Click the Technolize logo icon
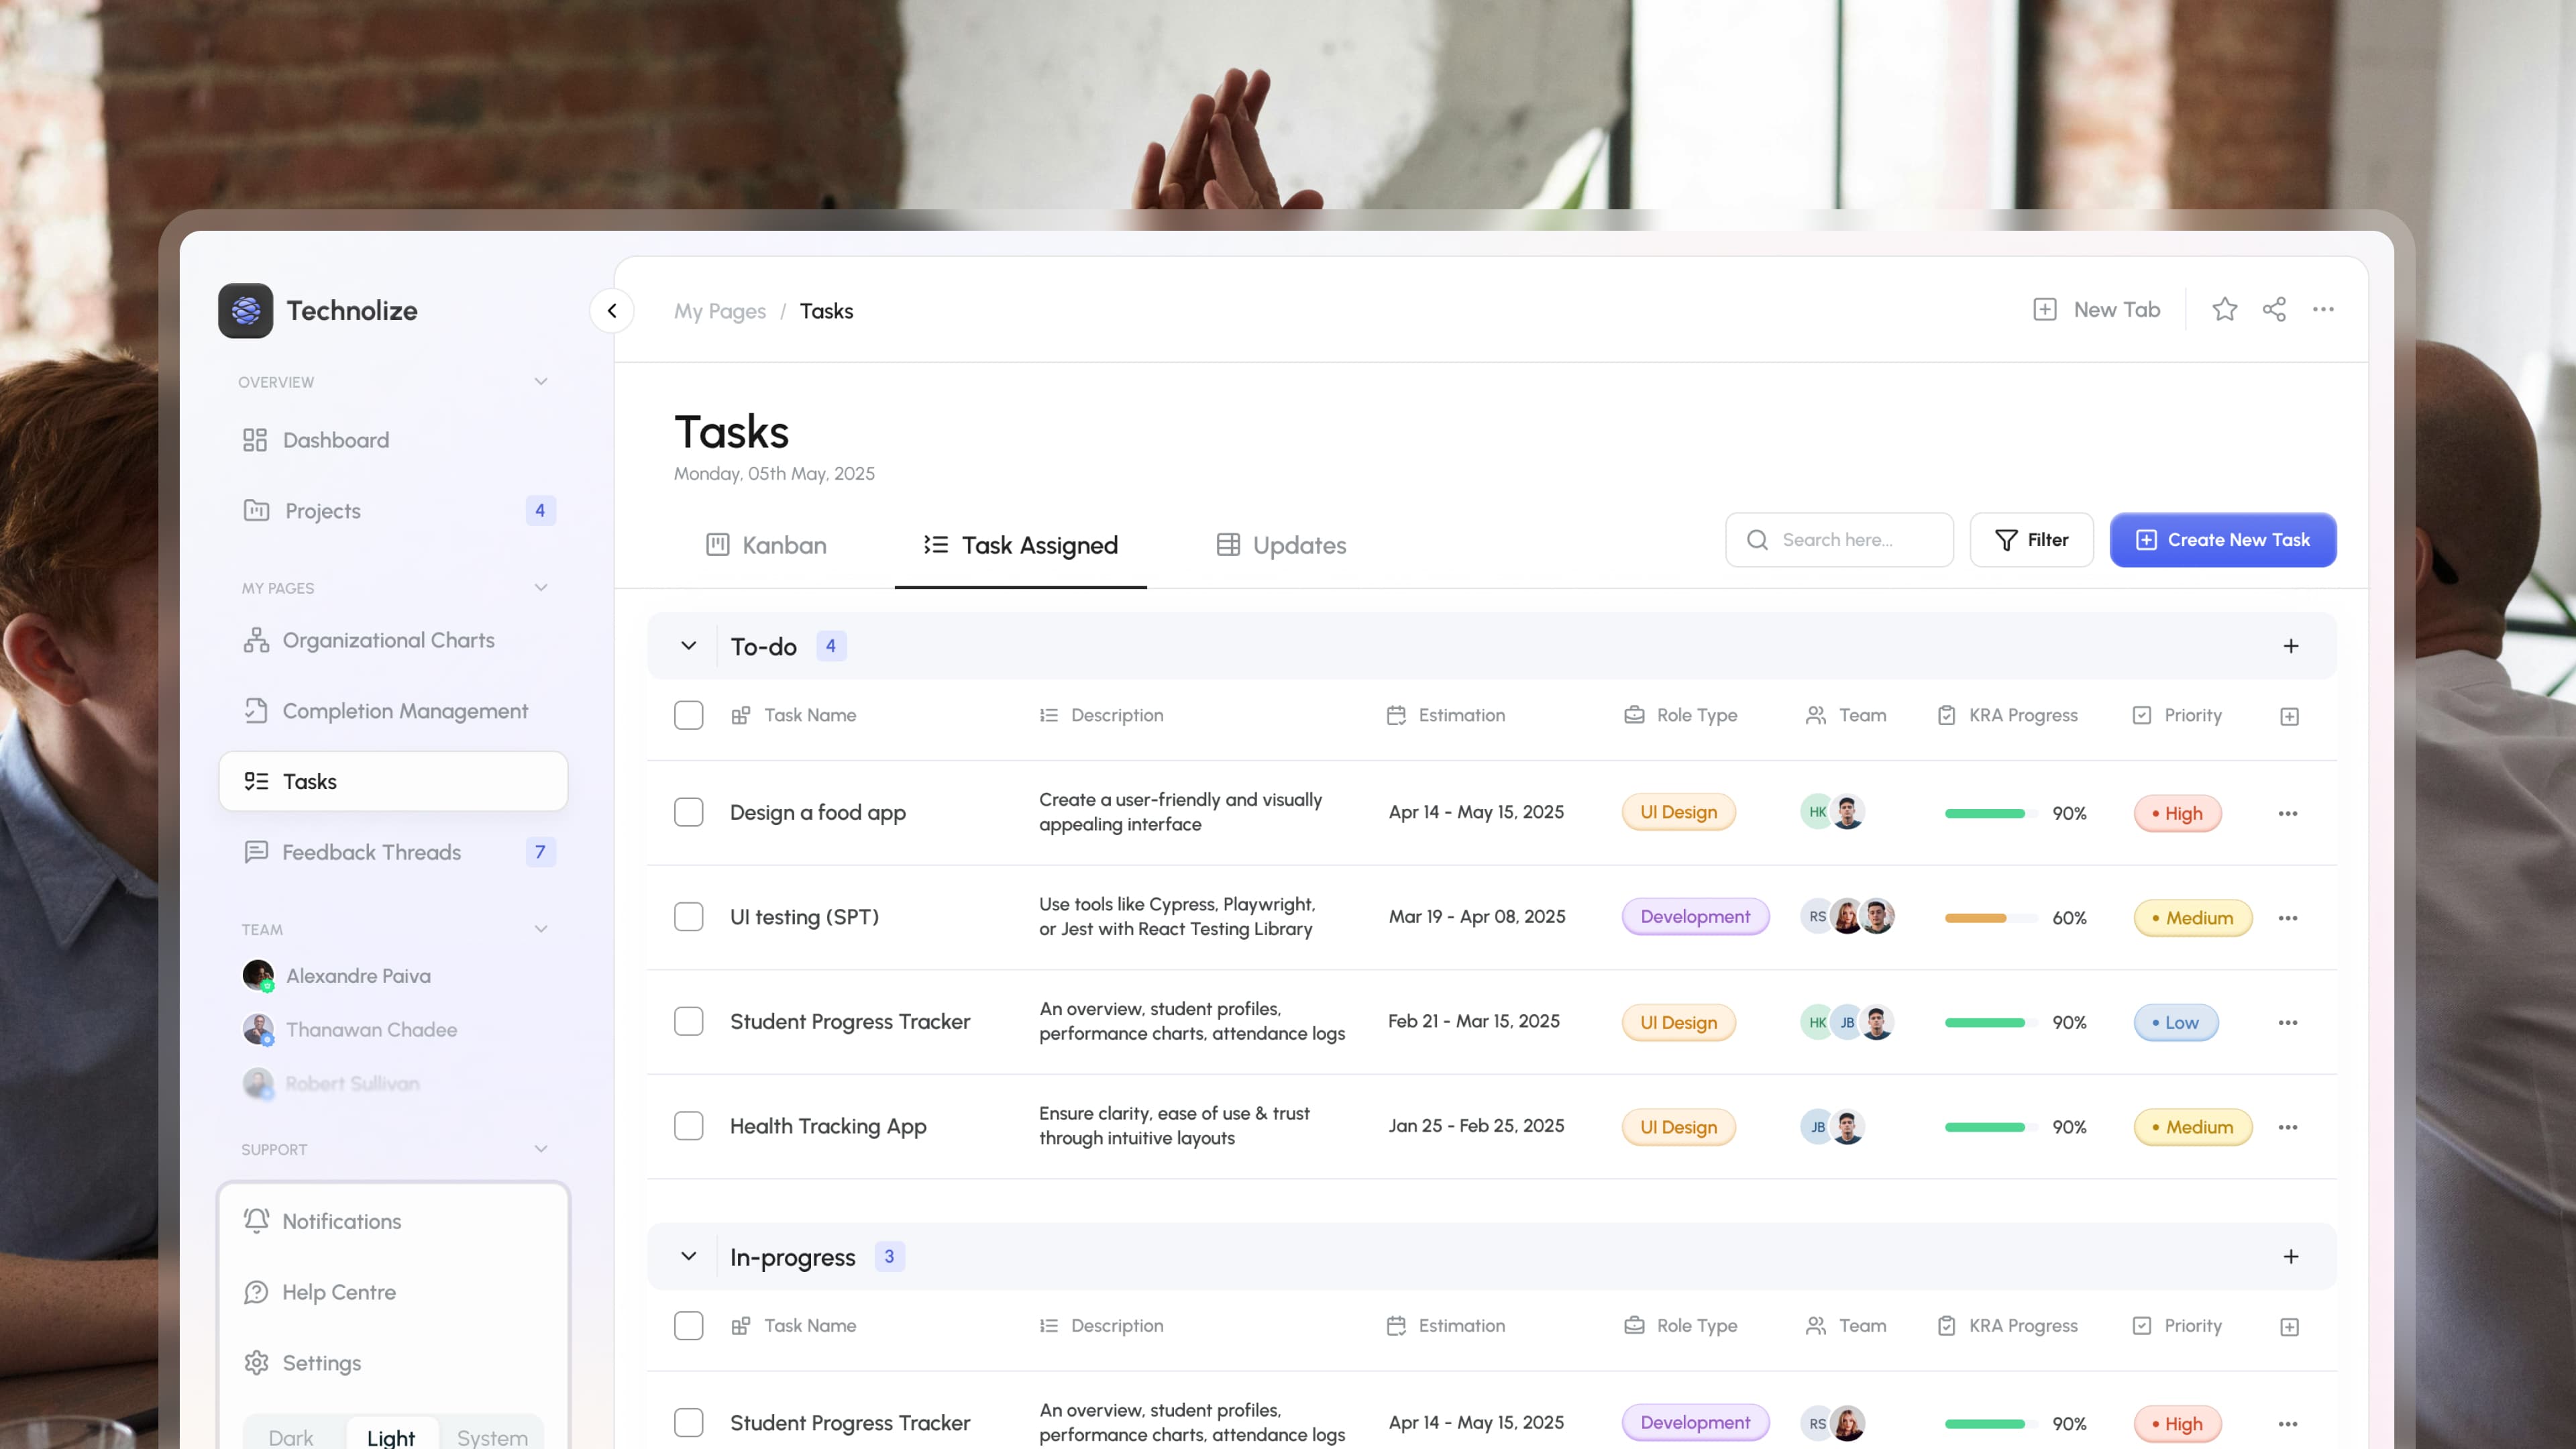Screen dimensions: 2576x1449 coord(246,311)
